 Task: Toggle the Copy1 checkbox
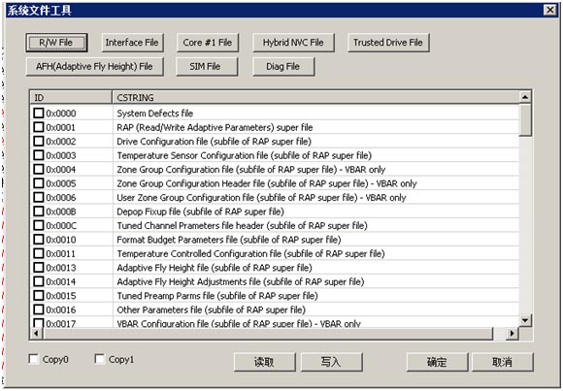point(99,359)
